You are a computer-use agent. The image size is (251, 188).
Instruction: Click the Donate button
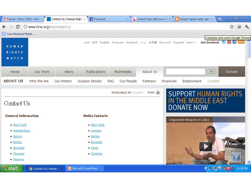coord(232,72)
